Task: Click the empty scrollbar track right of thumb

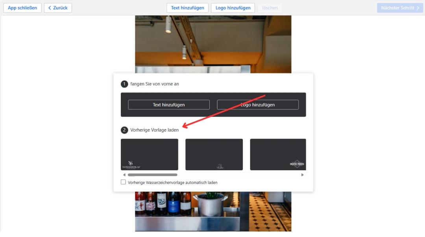Action: [236, 175]
